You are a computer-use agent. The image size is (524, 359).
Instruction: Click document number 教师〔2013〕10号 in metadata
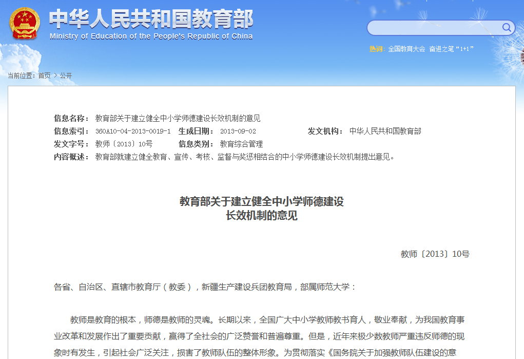124,144
